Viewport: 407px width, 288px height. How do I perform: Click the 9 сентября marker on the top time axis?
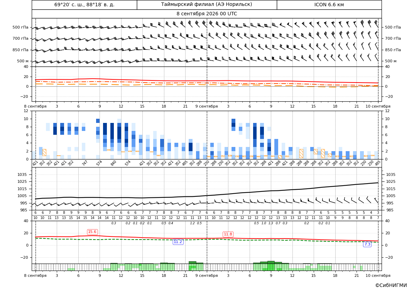pos(206,106)
